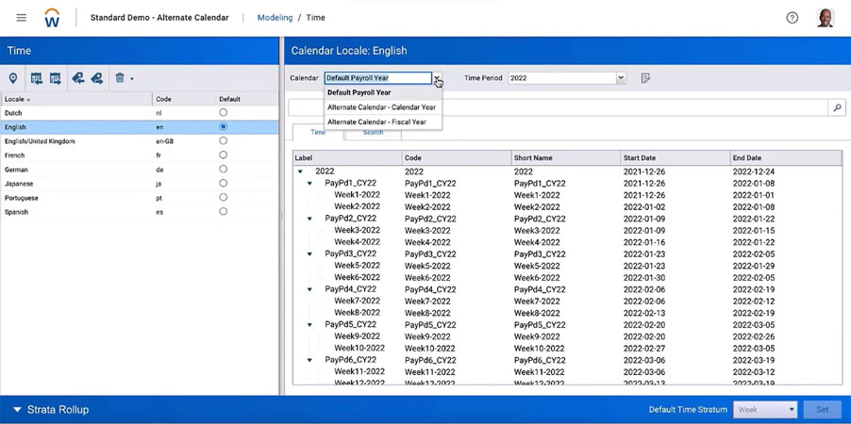Viewport: 851px width, 424px height.
Task: Click the calendar import icon with left arrow
Action: (x=36, y=78)
